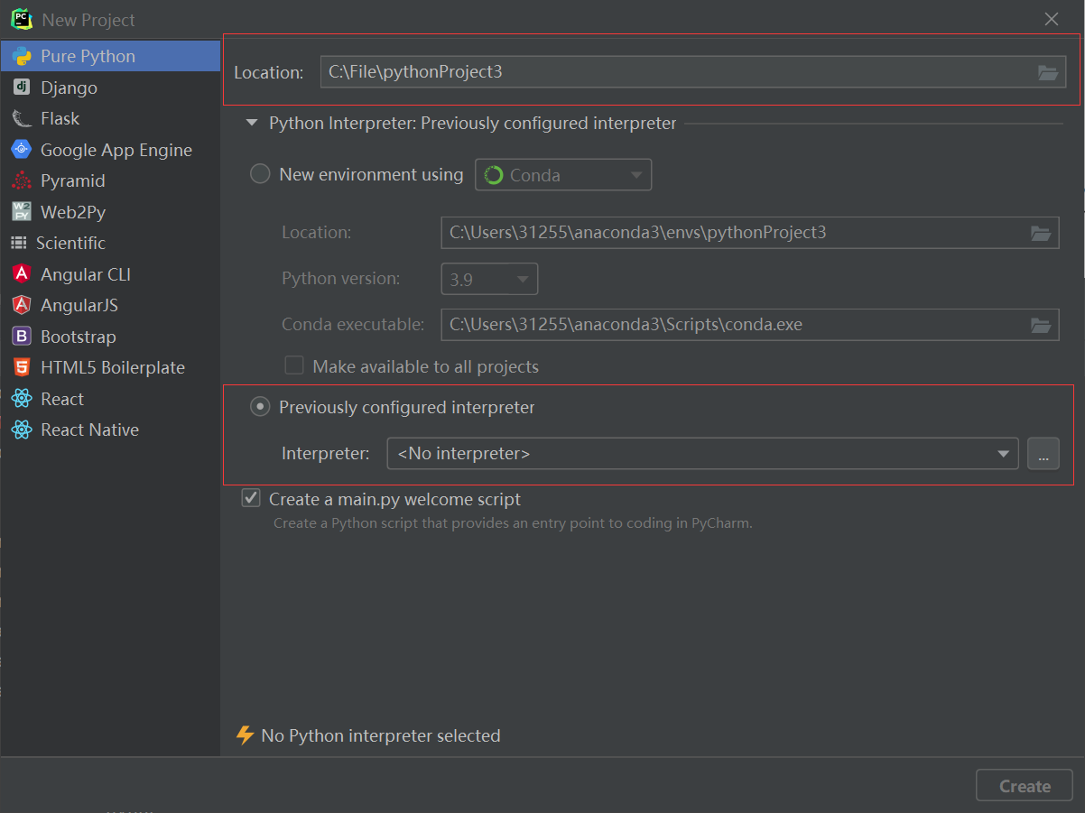Select Previously configured interpreter radio button

260,407
